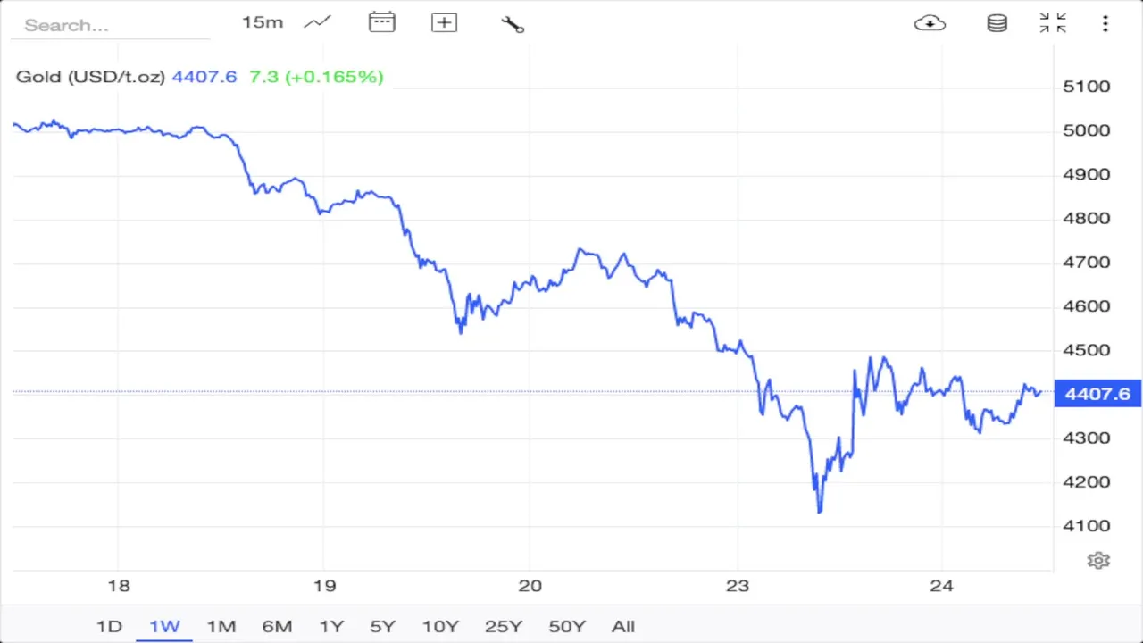The height and width of the screenshot is (643, 1143).
Task: Open the wrench tools icon
Action: 513,24
